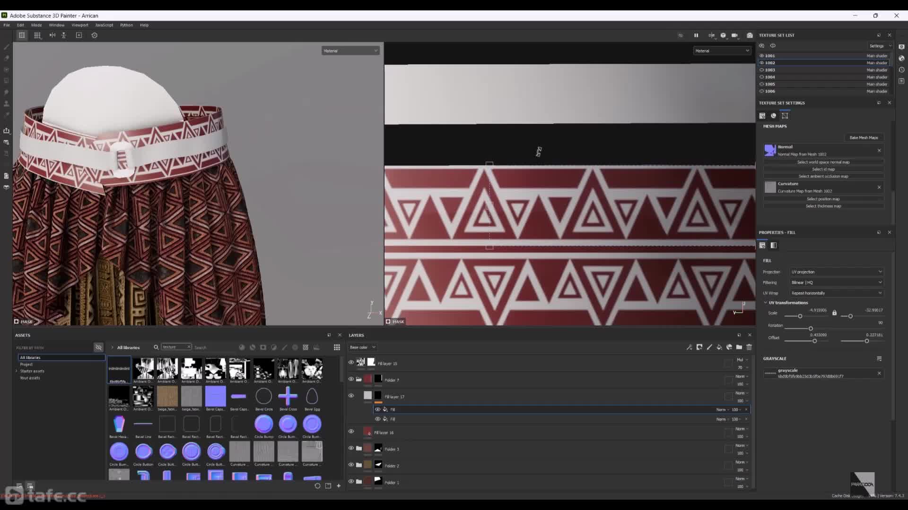This screenshot has width=908, height=510.
Task: Click the hide filter path icon in Assets
Action: coord(98,348)
